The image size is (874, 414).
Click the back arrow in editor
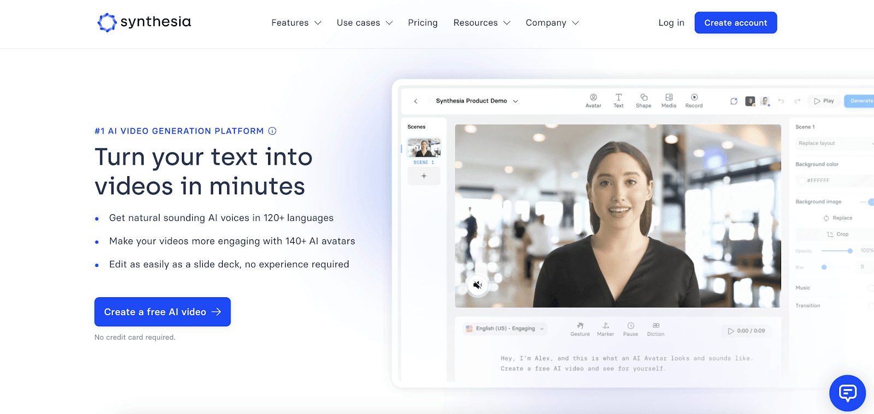coord(416,101)
